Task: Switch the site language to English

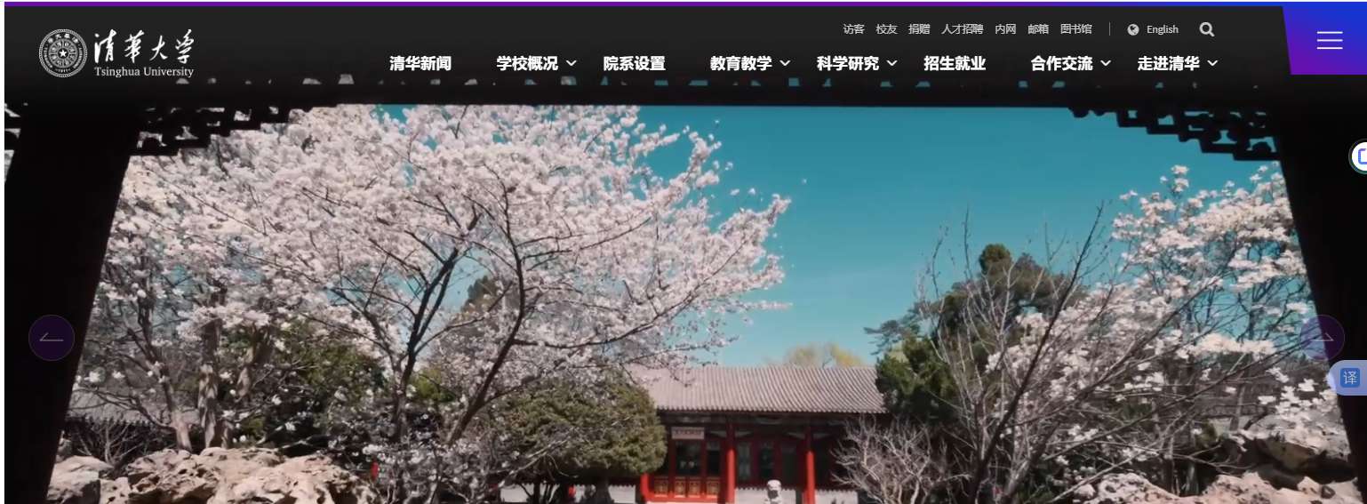Action: [1162, 29]
